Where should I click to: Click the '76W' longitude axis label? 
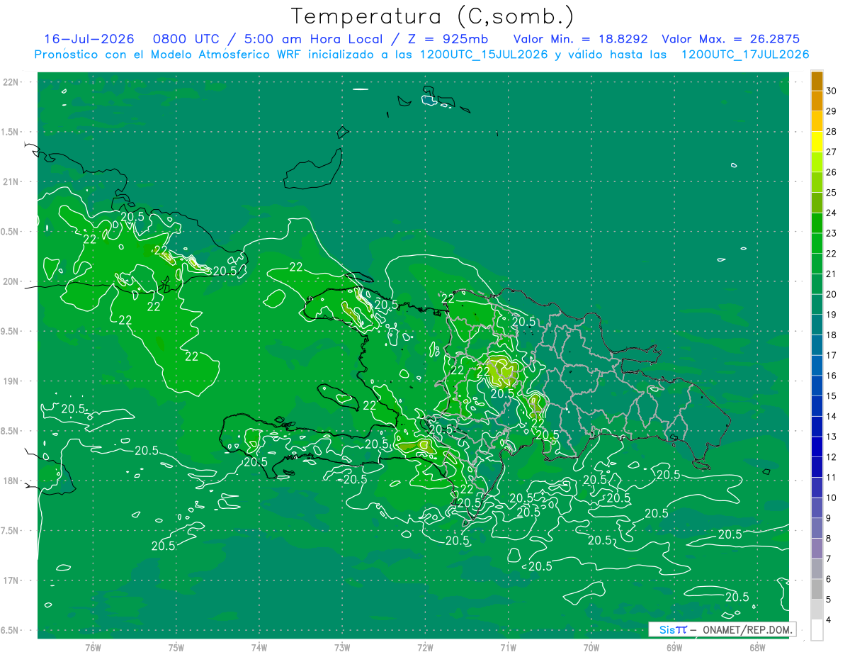[x=93, y=648]
